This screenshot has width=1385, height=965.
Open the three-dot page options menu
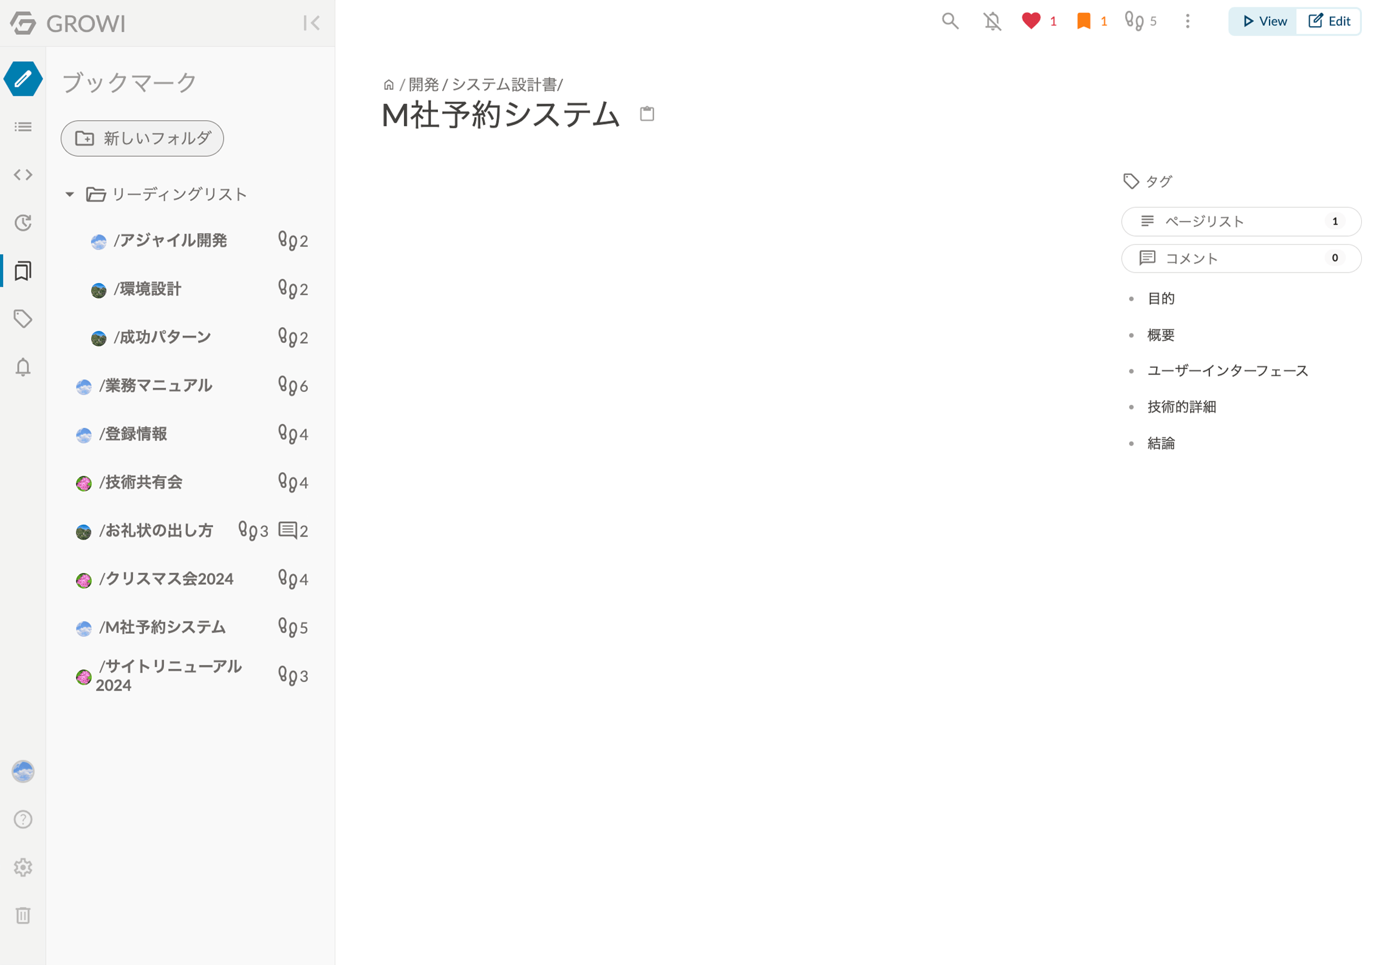1188,21
